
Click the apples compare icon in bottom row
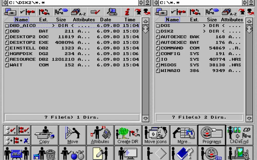click(73, 153)
